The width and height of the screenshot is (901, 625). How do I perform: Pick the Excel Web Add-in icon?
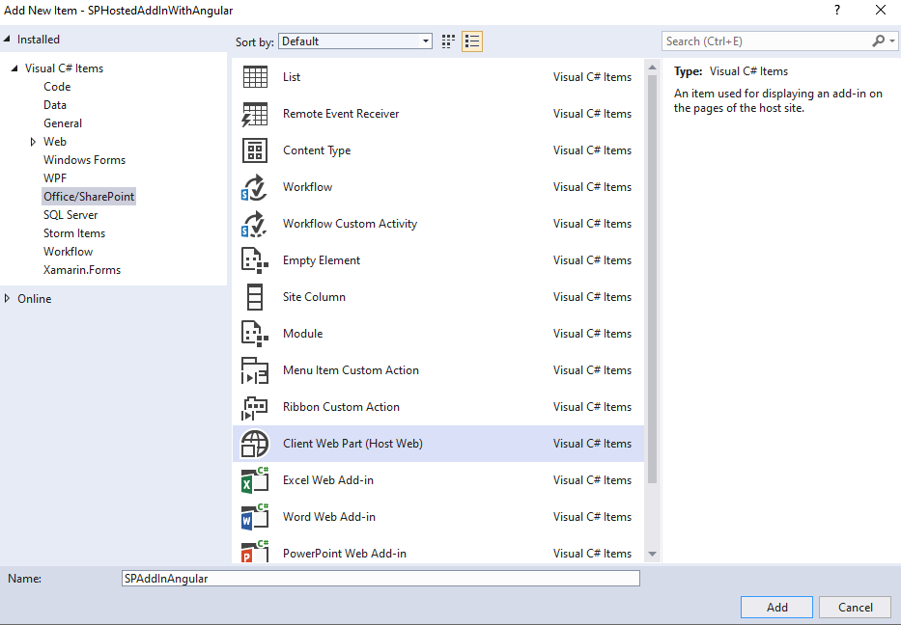tap(255, 480)
